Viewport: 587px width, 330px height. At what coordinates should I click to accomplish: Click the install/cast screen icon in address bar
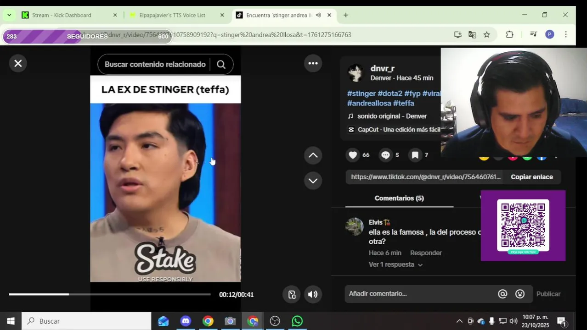click(x=457, y=35)
